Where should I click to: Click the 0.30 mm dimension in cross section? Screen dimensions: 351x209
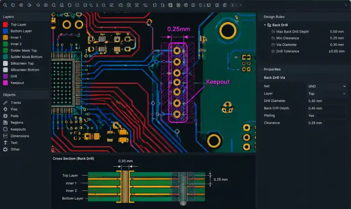125,161
